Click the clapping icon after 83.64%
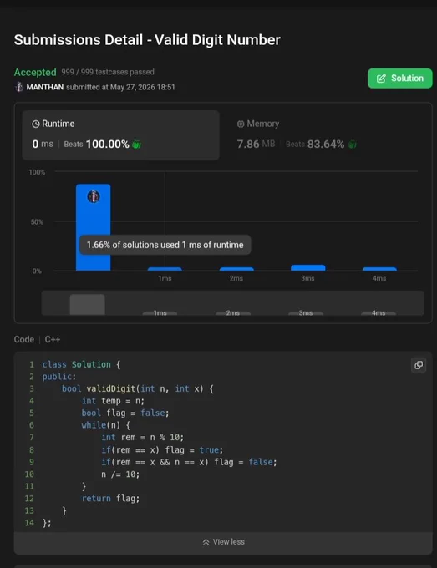 tap(352, 145)
